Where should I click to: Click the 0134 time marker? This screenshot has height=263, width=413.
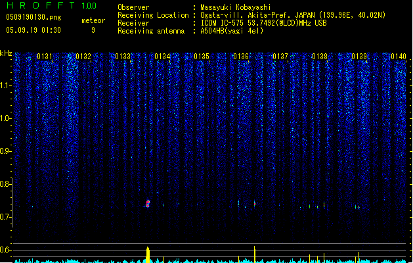163,56
